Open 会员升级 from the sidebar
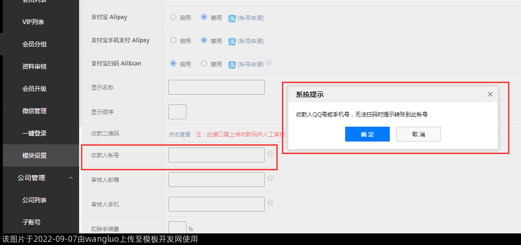This screenshot has height=245, width=521. 34,89
